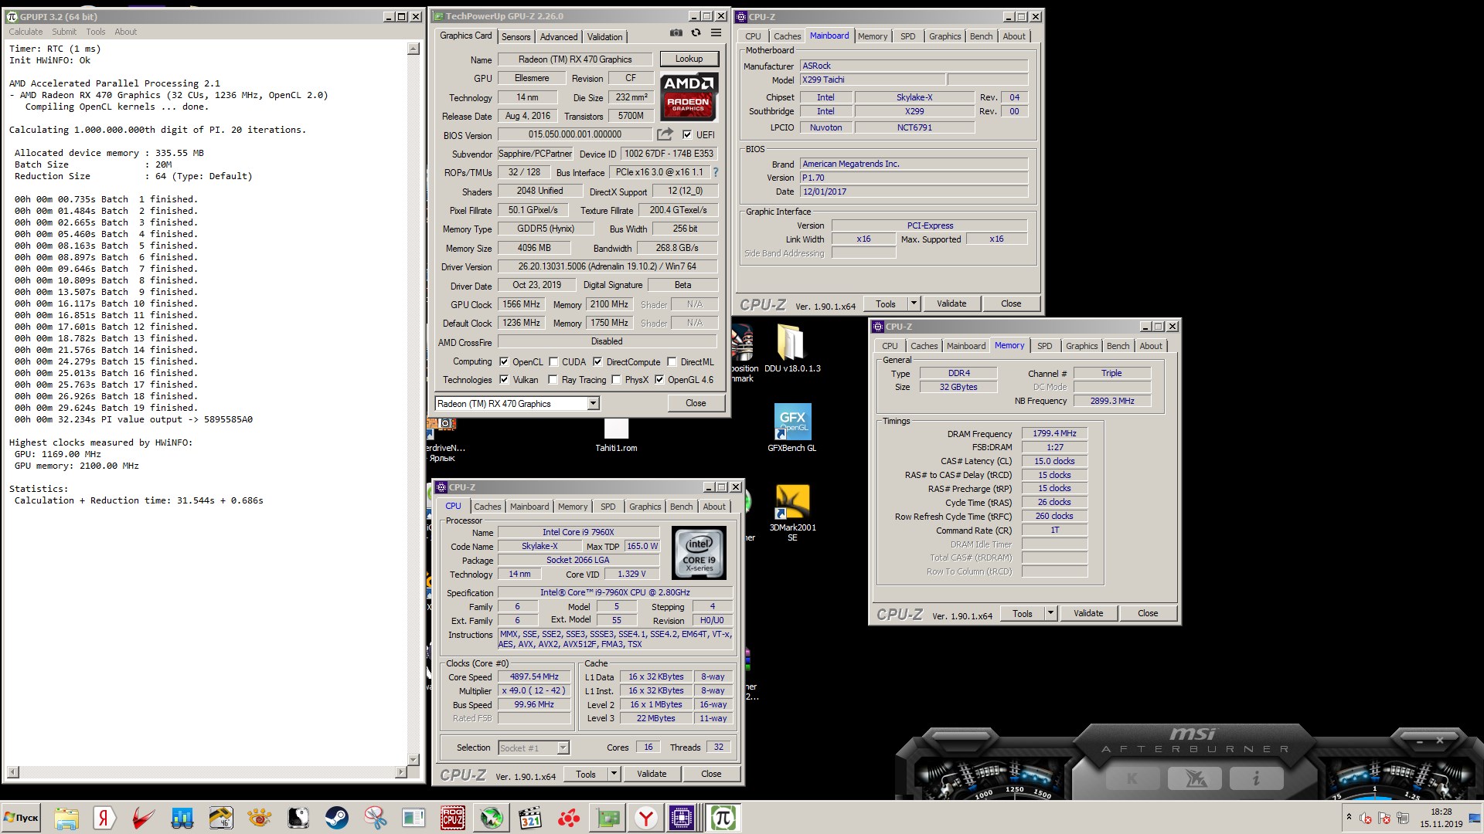Launch GFXBench GL desktop shortcut
1484x834 pixels.
[x=792, y=428]
